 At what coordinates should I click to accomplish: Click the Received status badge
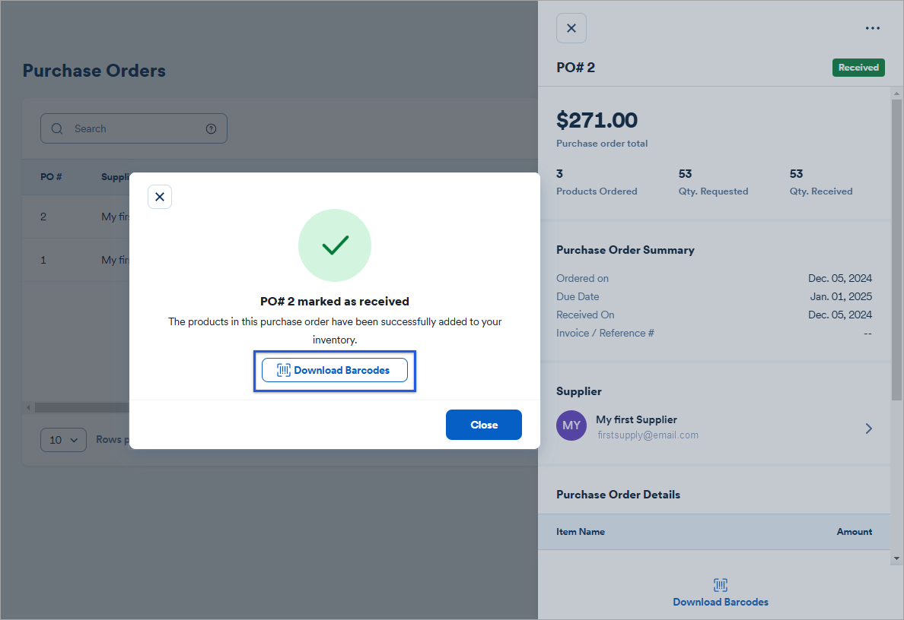pos(858,68)
